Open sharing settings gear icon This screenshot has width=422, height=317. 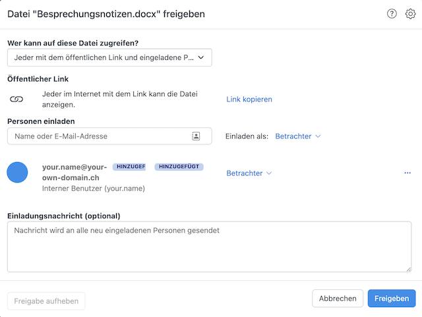(x=410, y=13)
